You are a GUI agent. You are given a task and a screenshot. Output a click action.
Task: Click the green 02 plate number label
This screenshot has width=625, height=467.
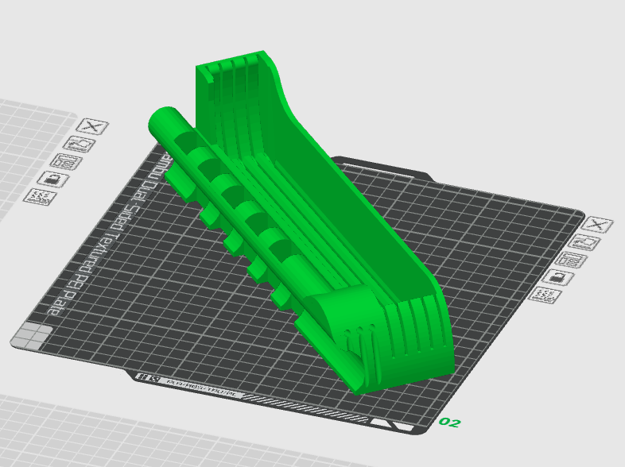pos(449,423)
